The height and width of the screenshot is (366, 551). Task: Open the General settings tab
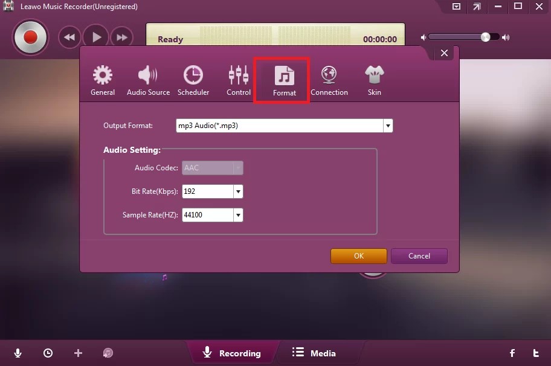[102, 79]
